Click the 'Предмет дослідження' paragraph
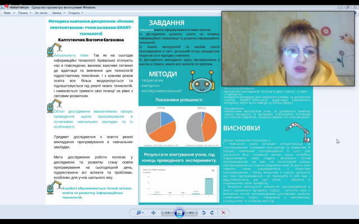 tap(93, 142)
